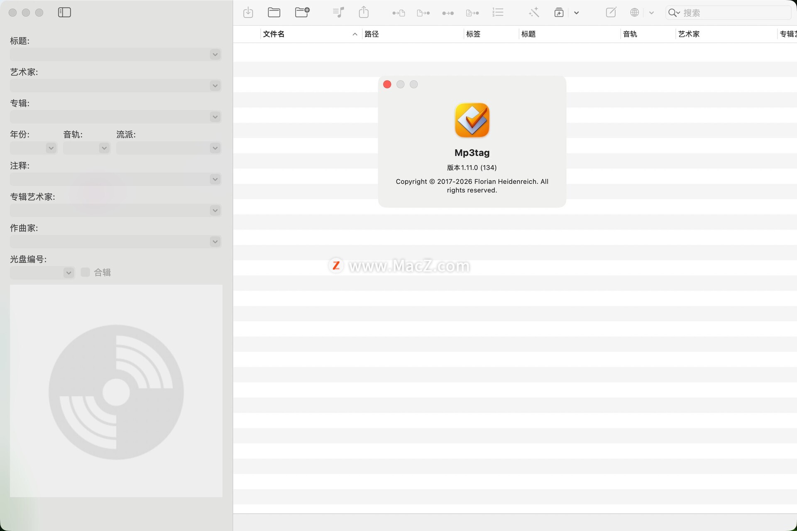Open the 年份 year dropdown

[x=51, y=148]
